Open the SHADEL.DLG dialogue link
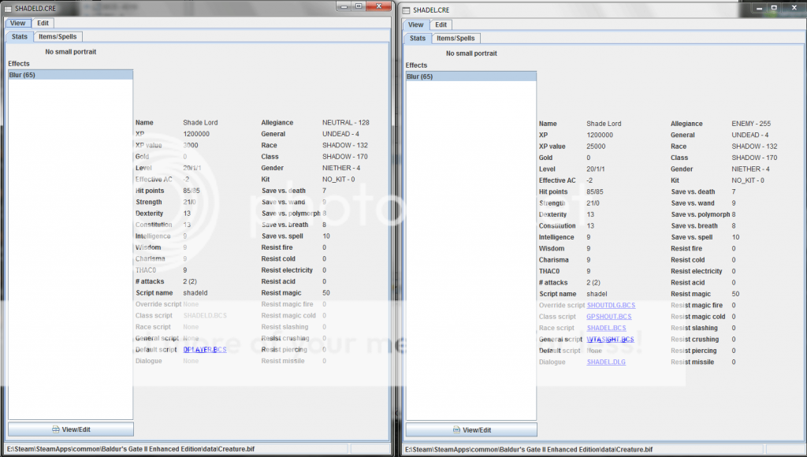807x457 pixels. click(605, 362)
